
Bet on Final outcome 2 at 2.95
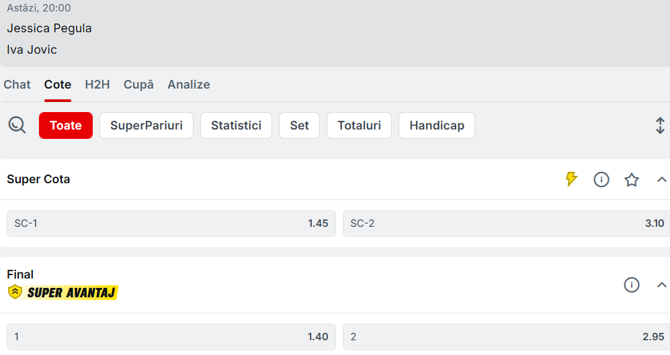click(x=506, y=337)
